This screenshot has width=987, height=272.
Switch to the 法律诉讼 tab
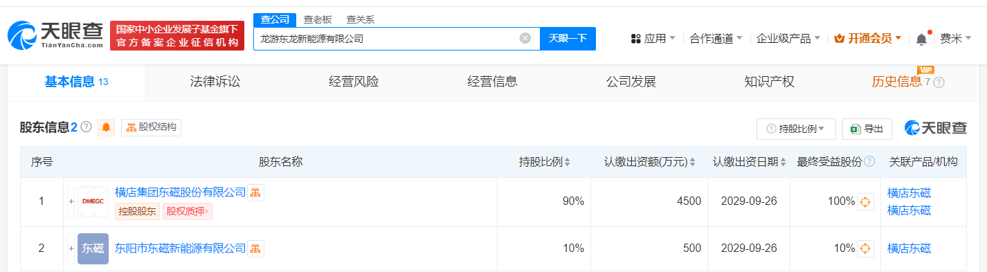pos(215,82)
